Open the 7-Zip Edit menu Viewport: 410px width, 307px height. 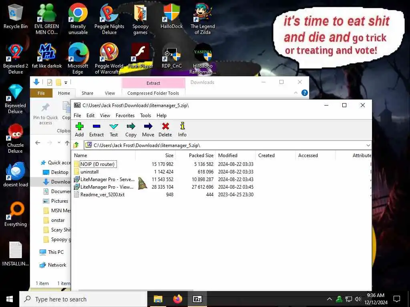[x=90, y=116]
